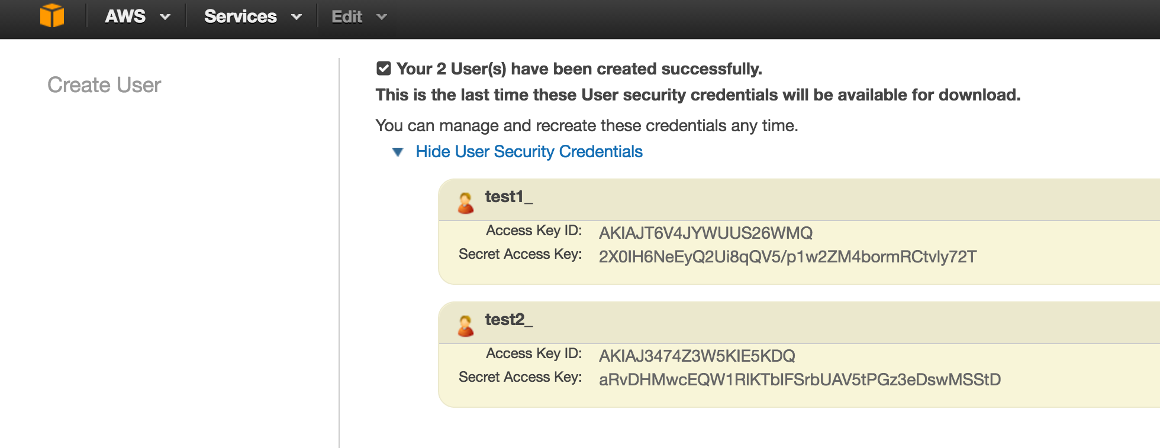Click the users created successfully message

(x=579, y=69)
